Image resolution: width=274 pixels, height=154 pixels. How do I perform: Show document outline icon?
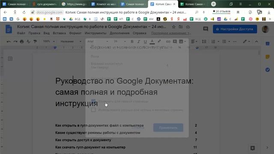pyautogui.click(x=10, y=59)
